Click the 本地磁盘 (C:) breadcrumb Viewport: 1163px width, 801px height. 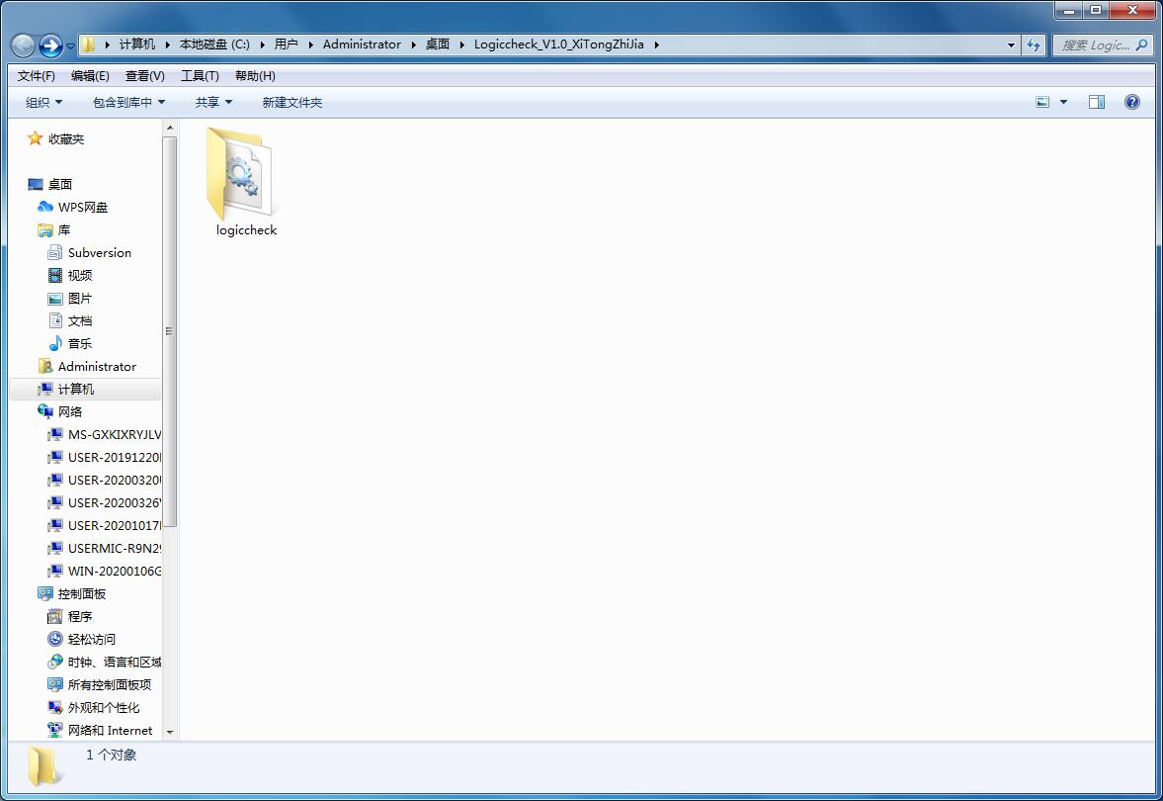214,44
